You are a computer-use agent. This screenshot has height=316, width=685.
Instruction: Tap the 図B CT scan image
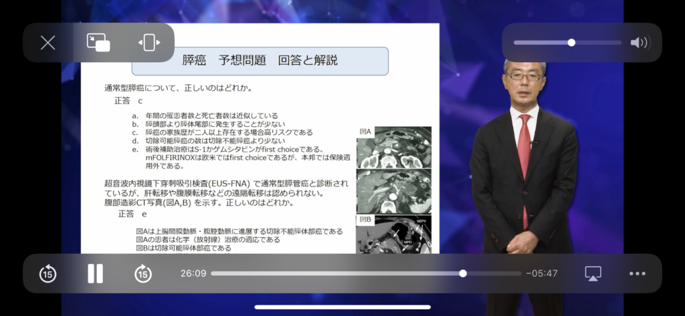[393, 234]
